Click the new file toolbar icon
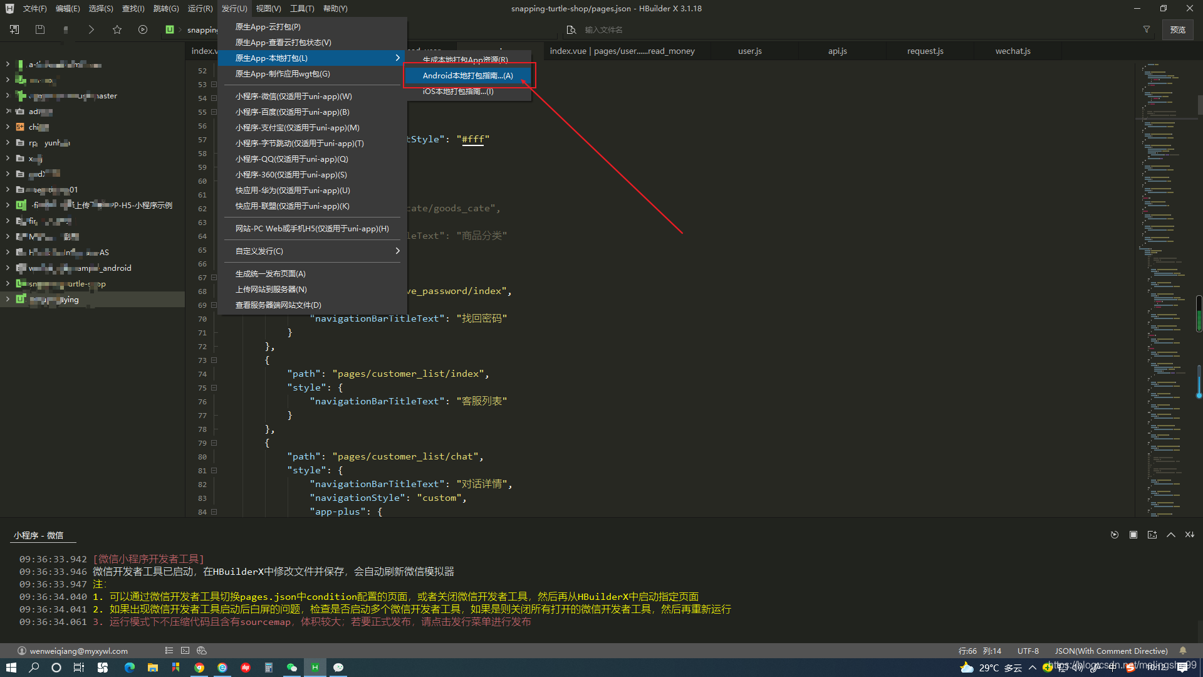This screenshot has height=677, width=1203. [14, 29]
